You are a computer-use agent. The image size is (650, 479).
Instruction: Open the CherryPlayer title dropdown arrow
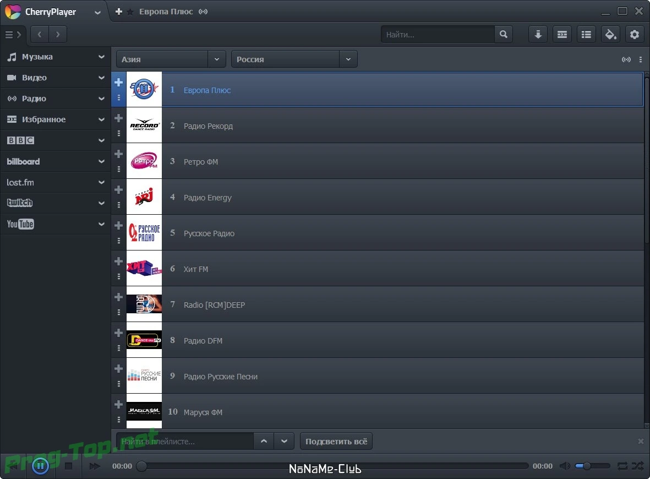97,13
